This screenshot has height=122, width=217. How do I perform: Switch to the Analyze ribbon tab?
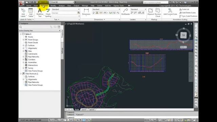click(x=62, y=6)
